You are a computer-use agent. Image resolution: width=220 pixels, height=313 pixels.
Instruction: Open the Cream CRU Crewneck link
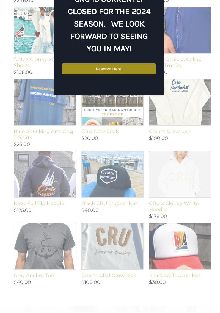(x=109, y=275)
